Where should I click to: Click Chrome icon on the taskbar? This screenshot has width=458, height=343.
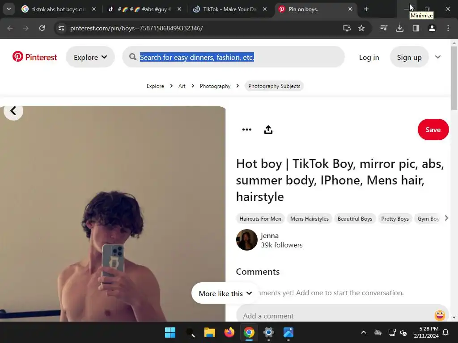249,332
